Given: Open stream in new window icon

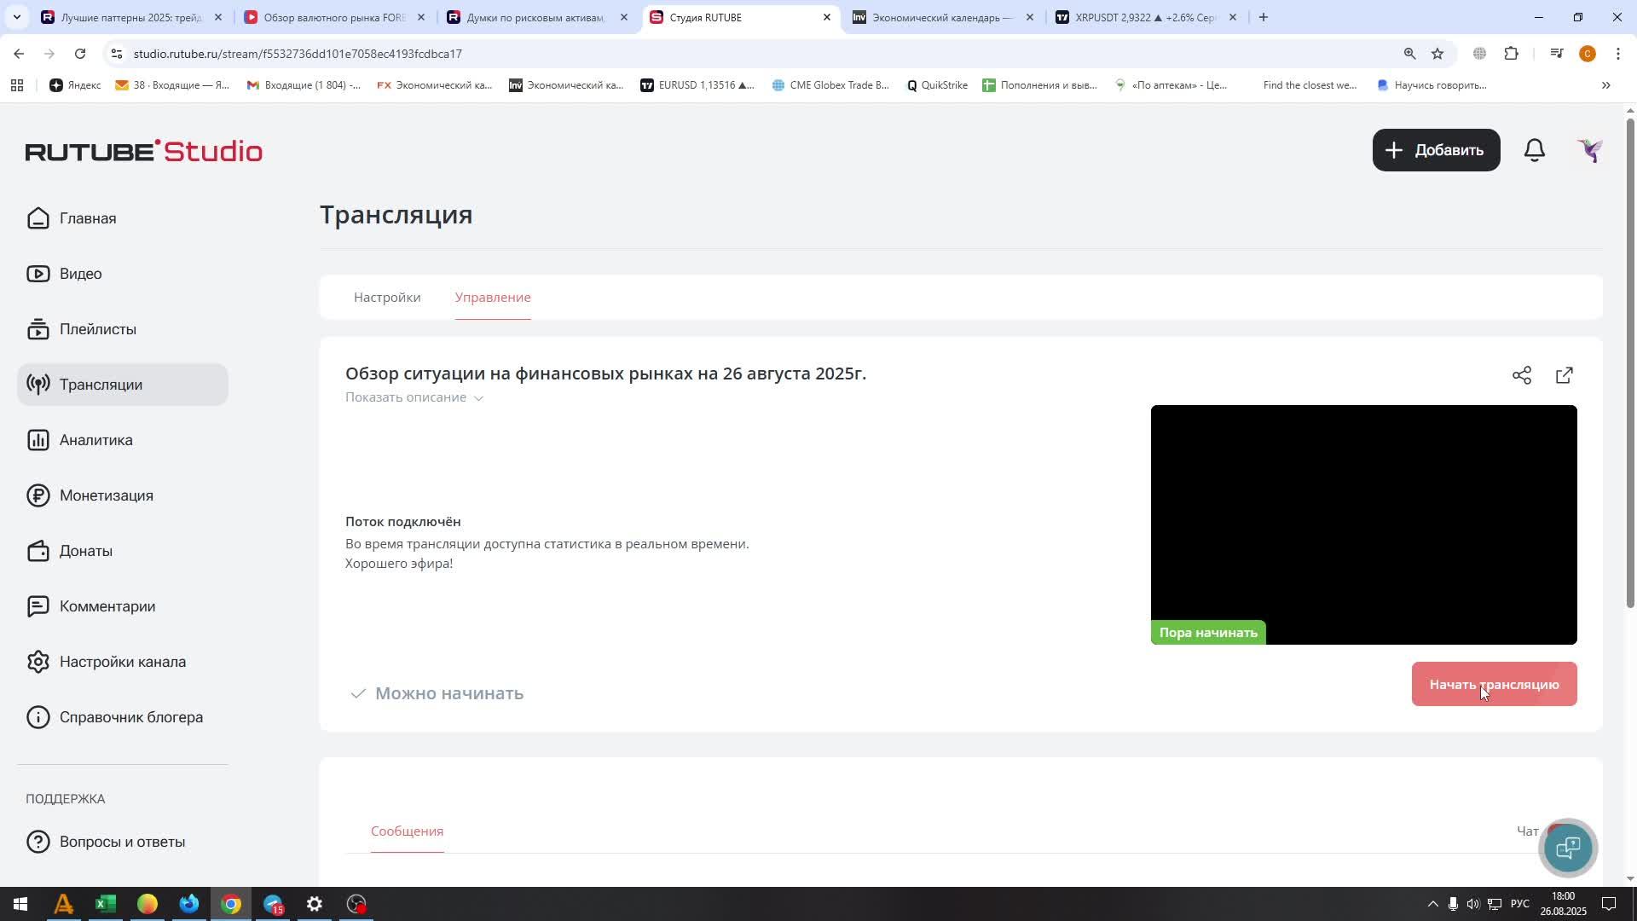Looking at the screenshot, I should 1565,375.
